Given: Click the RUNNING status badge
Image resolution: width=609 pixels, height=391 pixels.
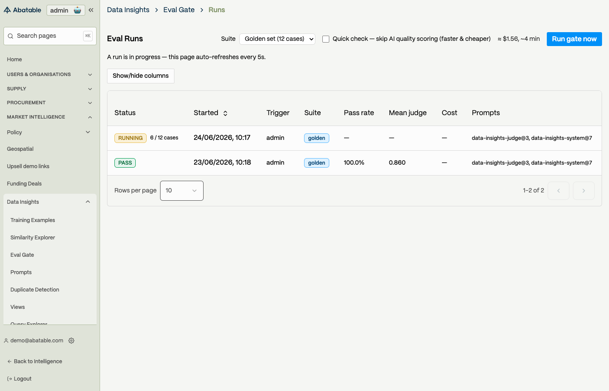Looking at the screenshot, I should (x=130, y=138).
